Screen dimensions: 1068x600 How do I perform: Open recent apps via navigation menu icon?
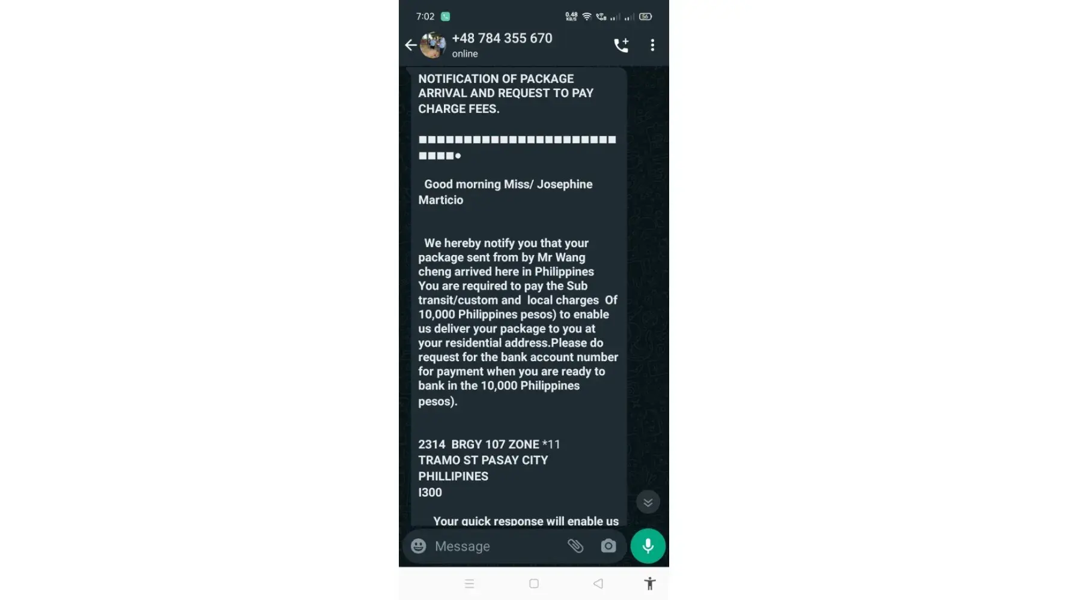(x=470, y=584)
